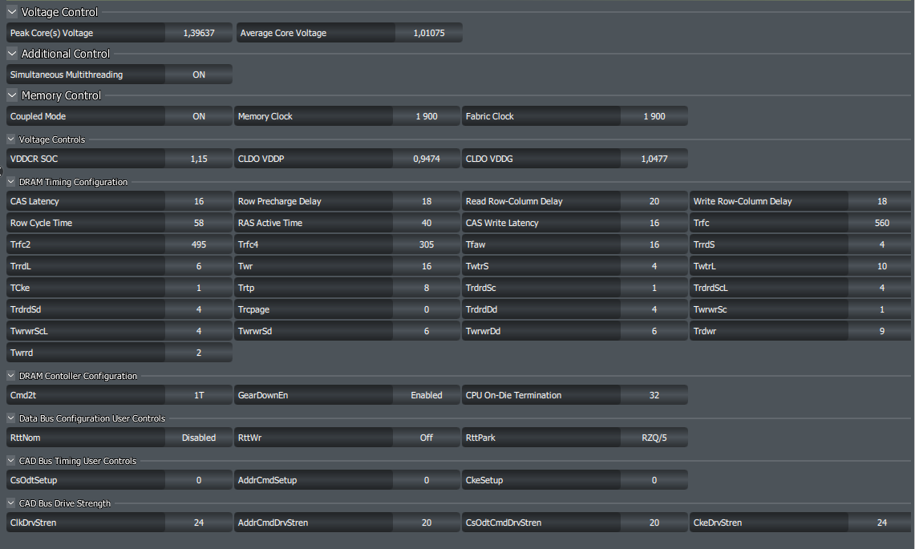Open the RttNom Disabled value selector
This screenshot has height=549, width=915.
coord(199,438)
